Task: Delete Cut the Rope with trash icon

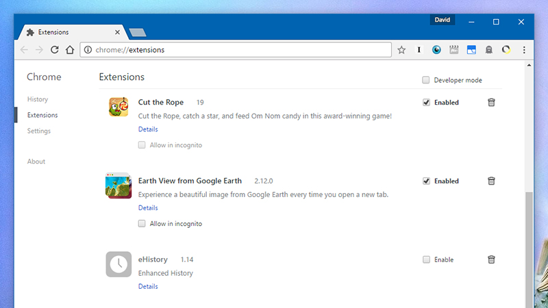Action: (x=491, y=102)
